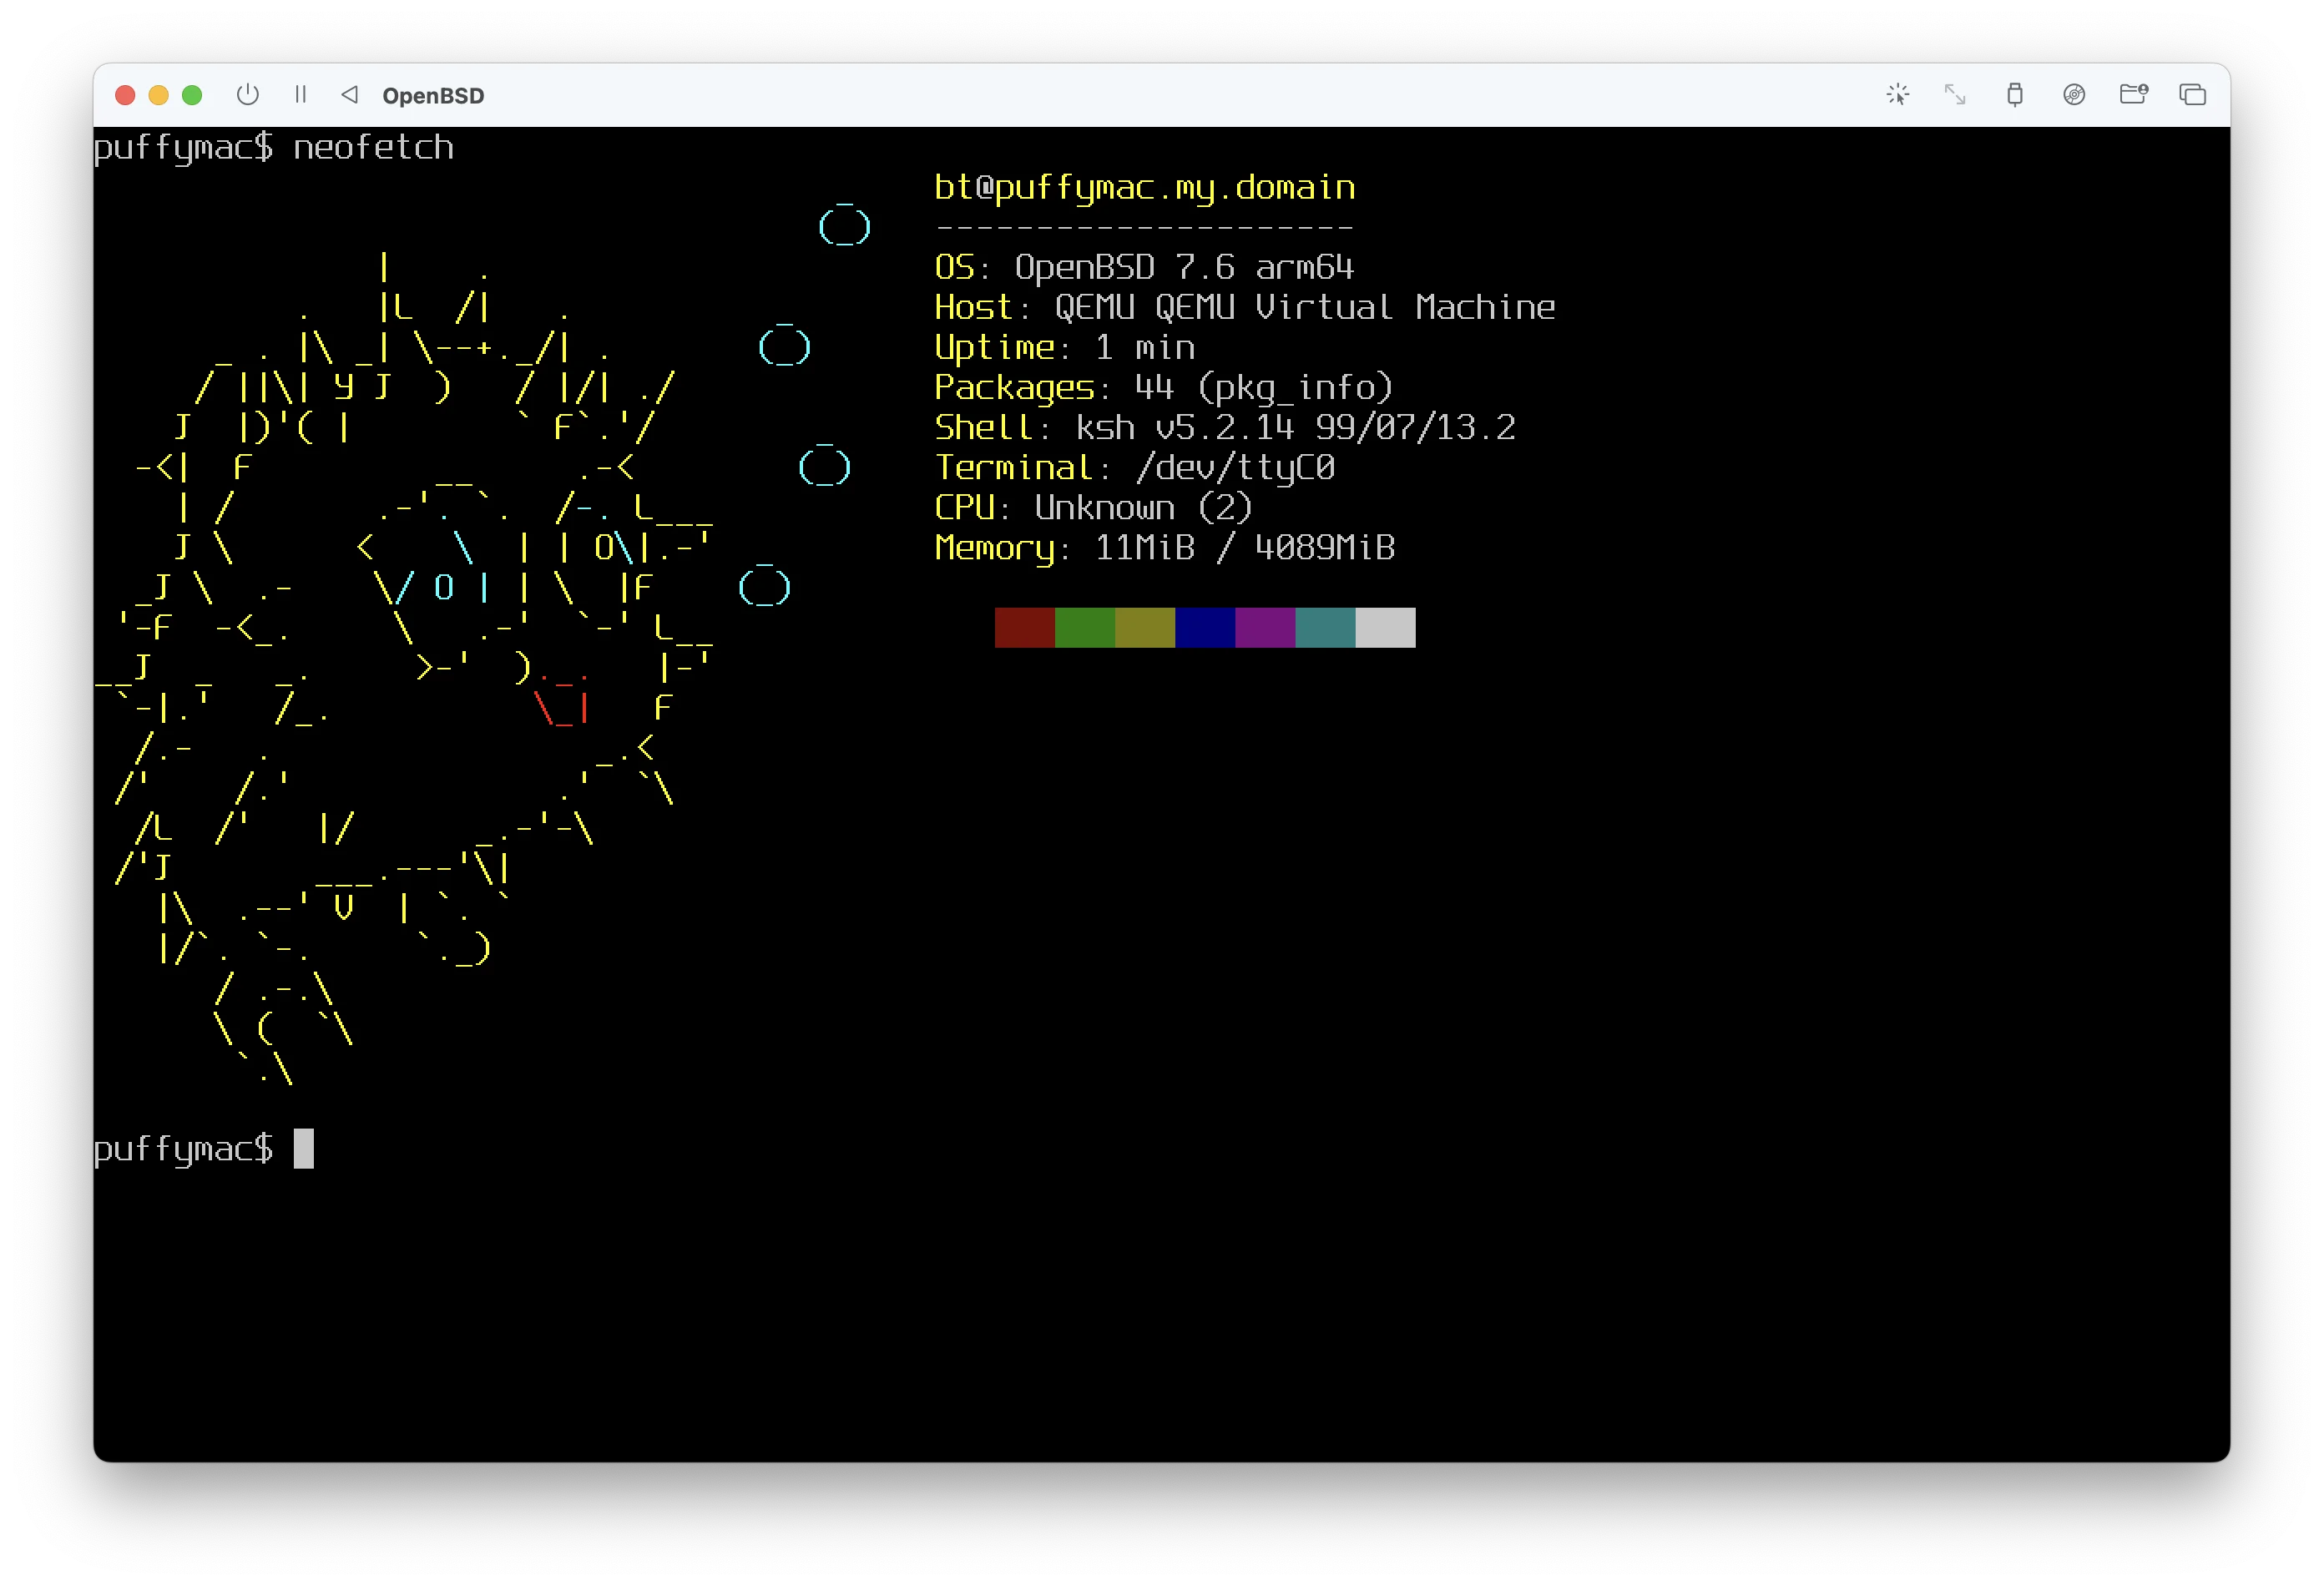Click the bt@puffymac.my.domain hostname text
Image resolution: width=2324 pixels, height=1586 pixels.
point(1144,187)
